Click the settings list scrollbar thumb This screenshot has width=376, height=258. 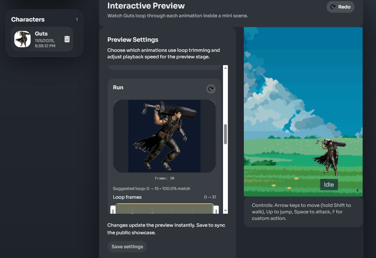[x=225, y=134]
